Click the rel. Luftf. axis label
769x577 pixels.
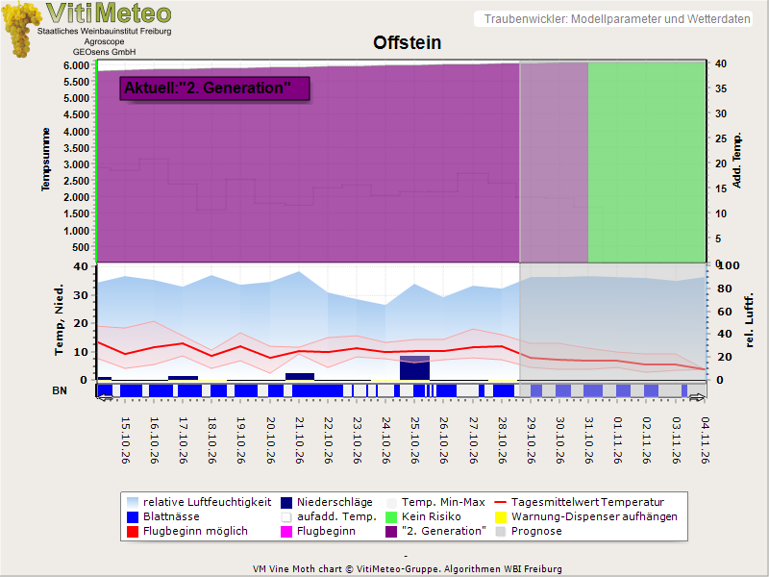coord(749,321)
